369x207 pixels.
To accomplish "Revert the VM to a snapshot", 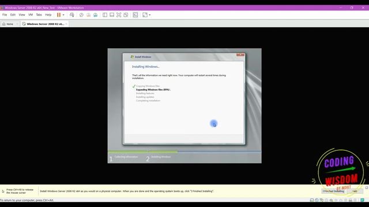I will pos(88,15).
